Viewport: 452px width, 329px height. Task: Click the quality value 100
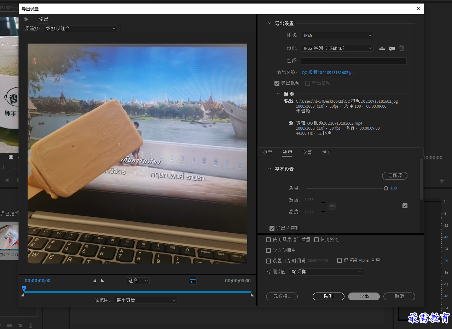coord(394,188)
